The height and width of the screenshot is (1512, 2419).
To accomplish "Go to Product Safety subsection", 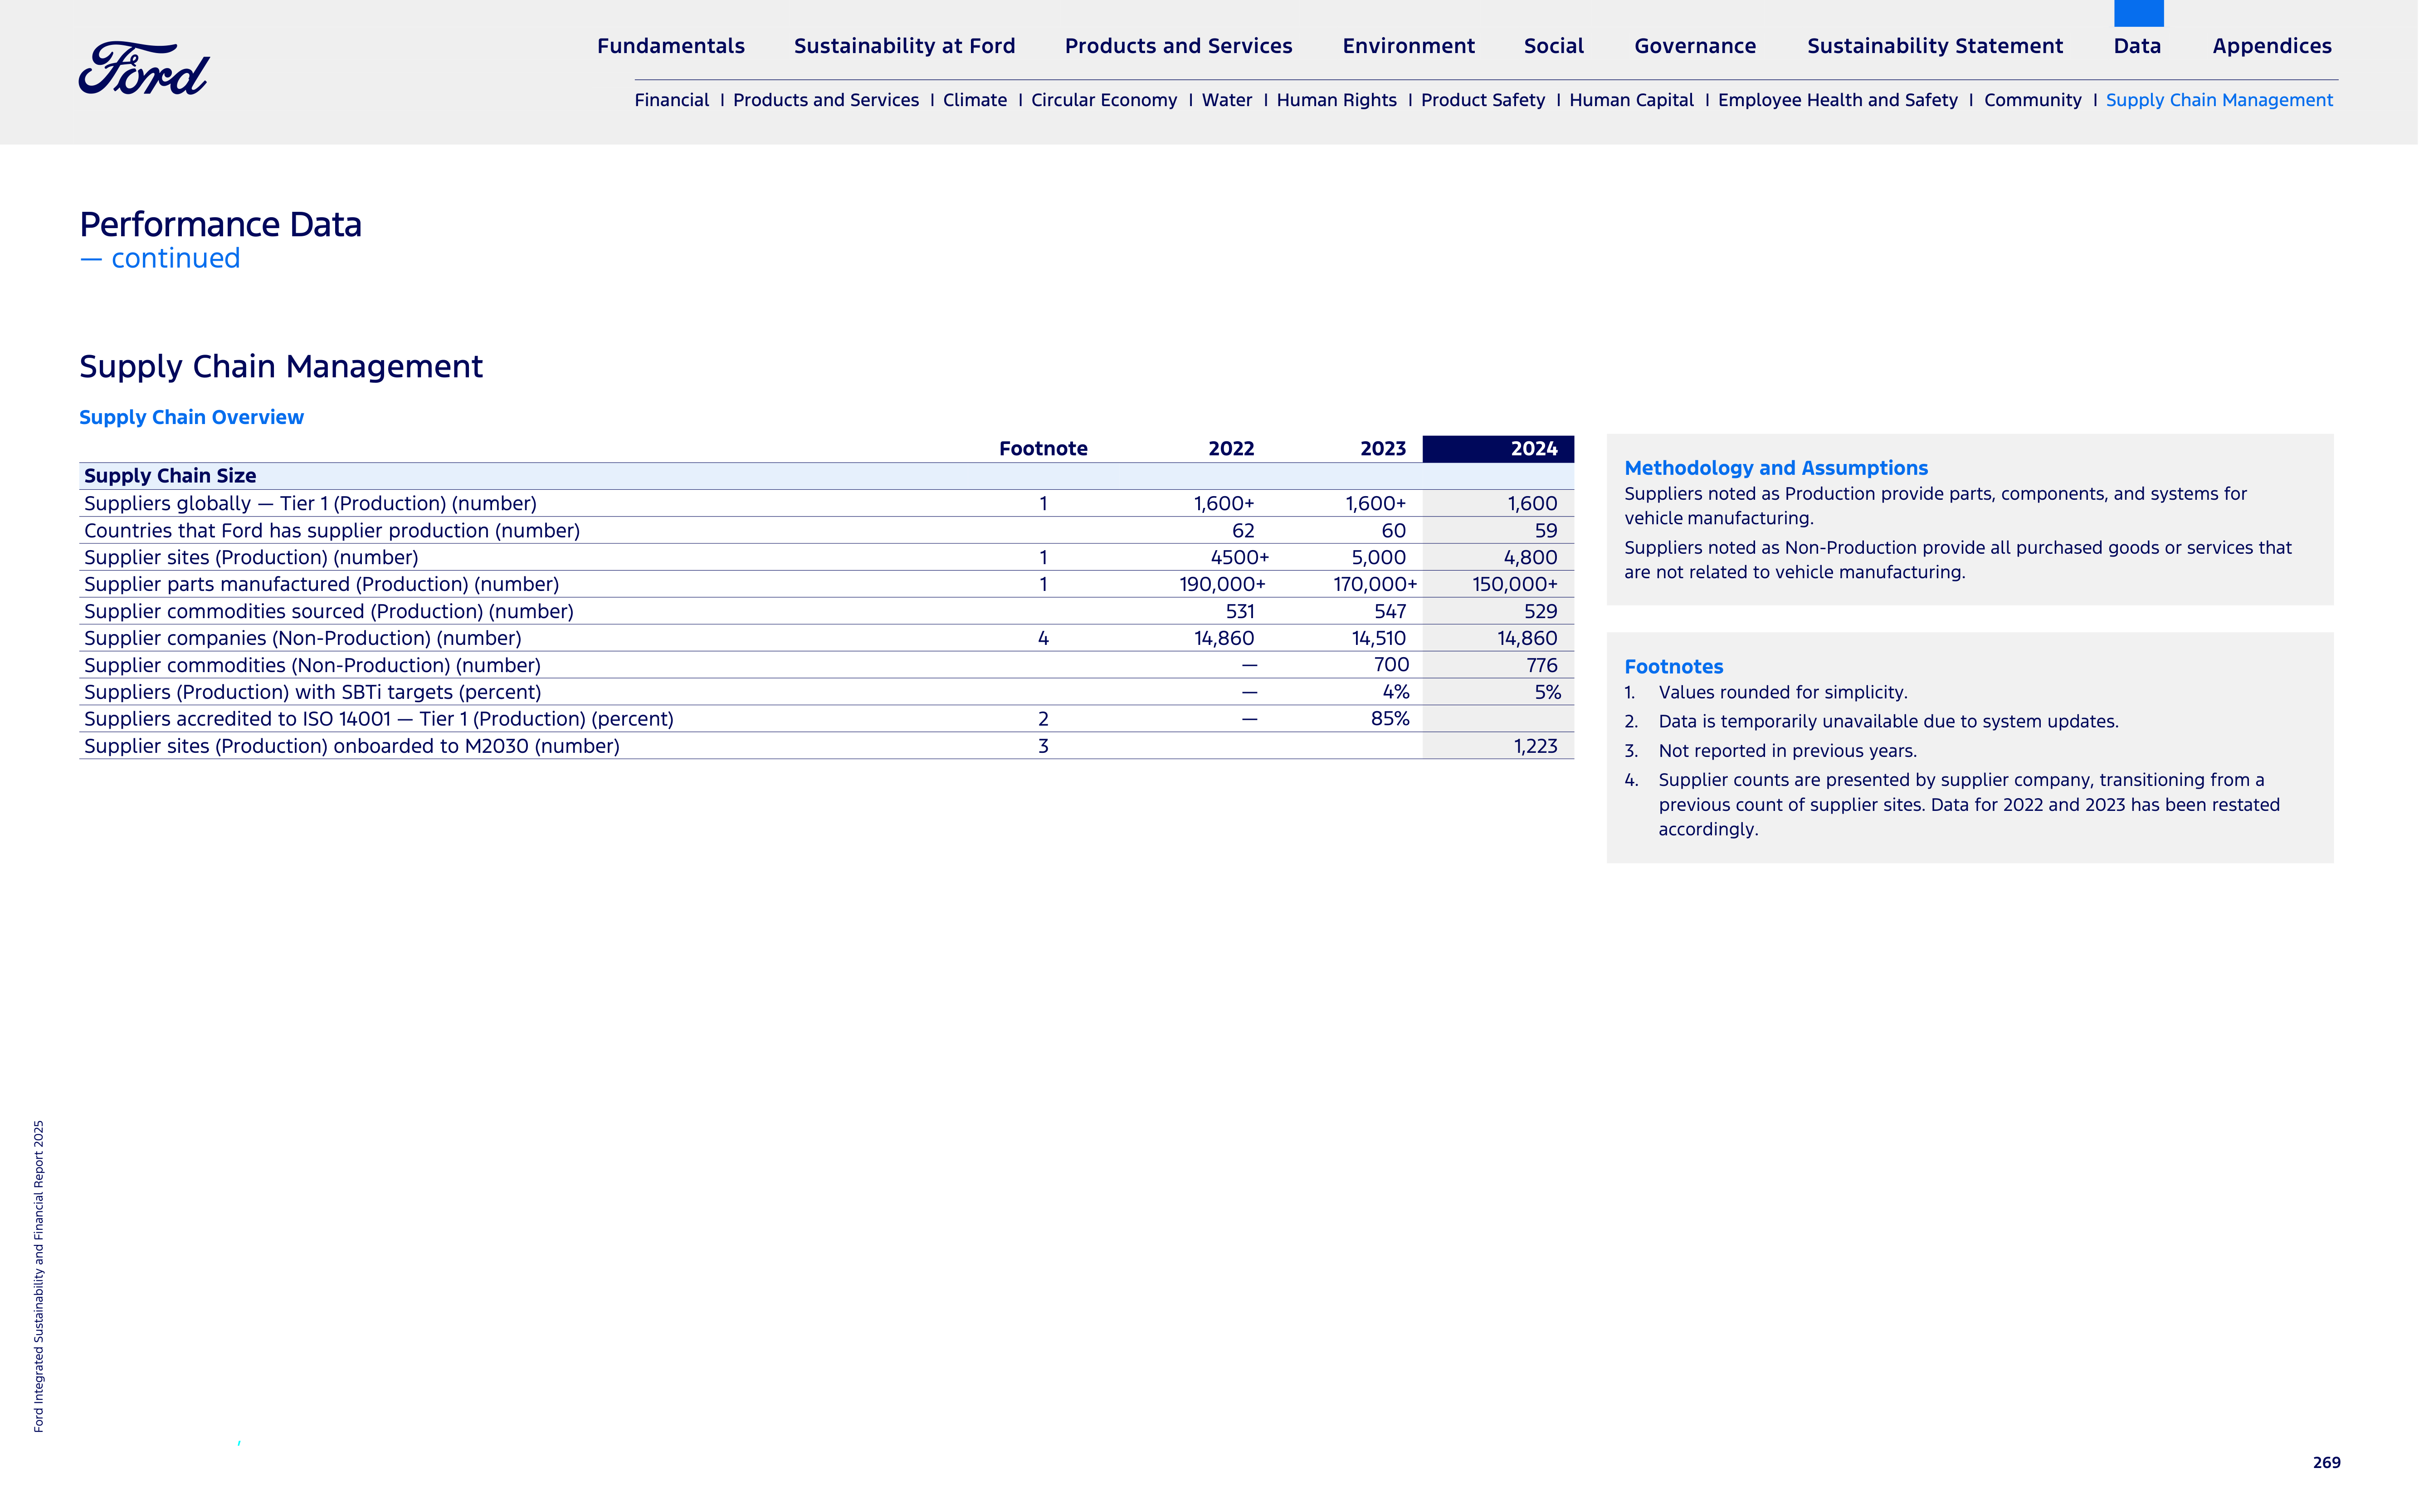I will [x=1483, y=100].
